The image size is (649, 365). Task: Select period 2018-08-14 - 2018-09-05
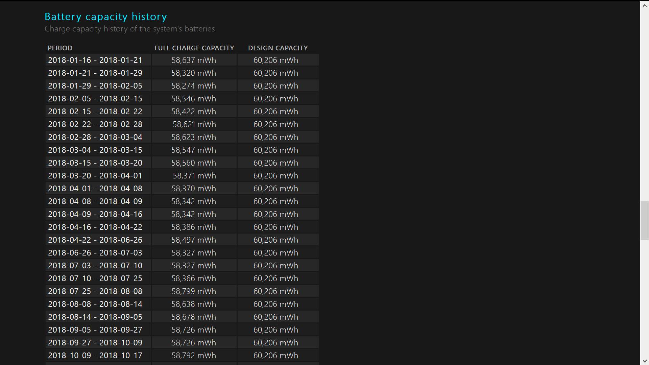click(x=95, y=317)
